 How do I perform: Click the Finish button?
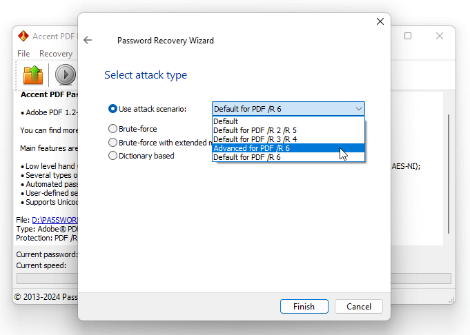click(304, 307)
